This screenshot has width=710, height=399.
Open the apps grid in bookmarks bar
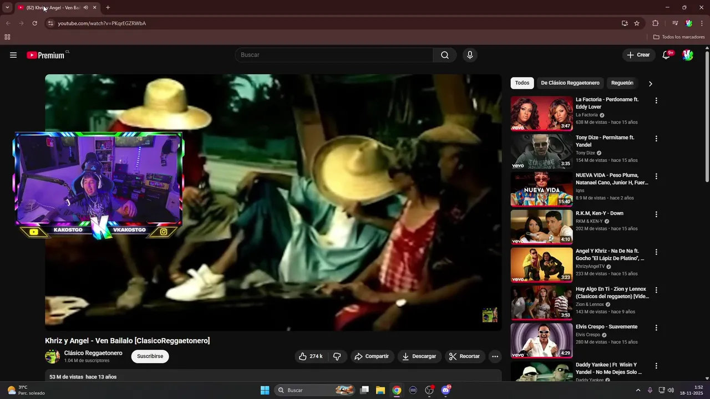tap(7, 37)
